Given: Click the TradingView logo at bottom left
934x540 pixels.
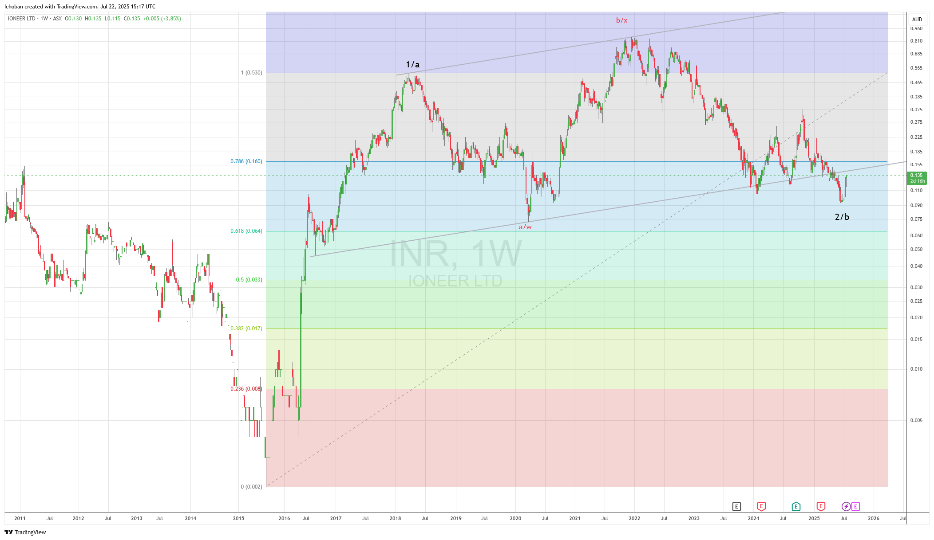Looking at the screenshot, I should point(25,532).
